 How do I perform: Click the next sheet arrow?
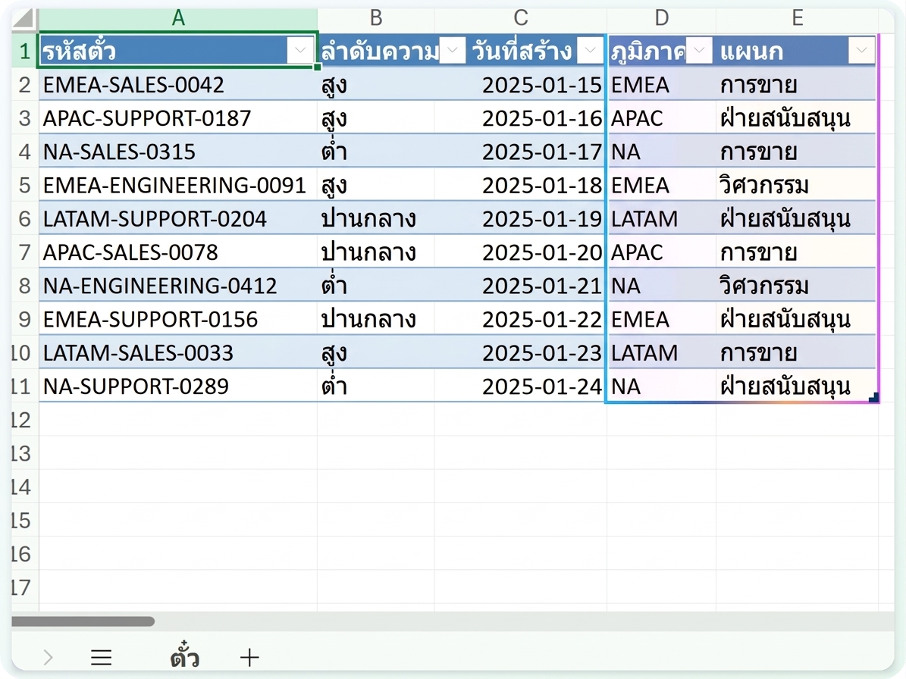click(48, 657)
